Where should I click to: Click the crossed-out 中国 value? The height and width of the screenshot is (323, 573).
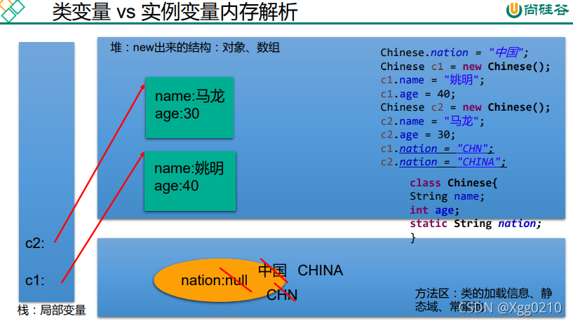click(x=273, y=271)
